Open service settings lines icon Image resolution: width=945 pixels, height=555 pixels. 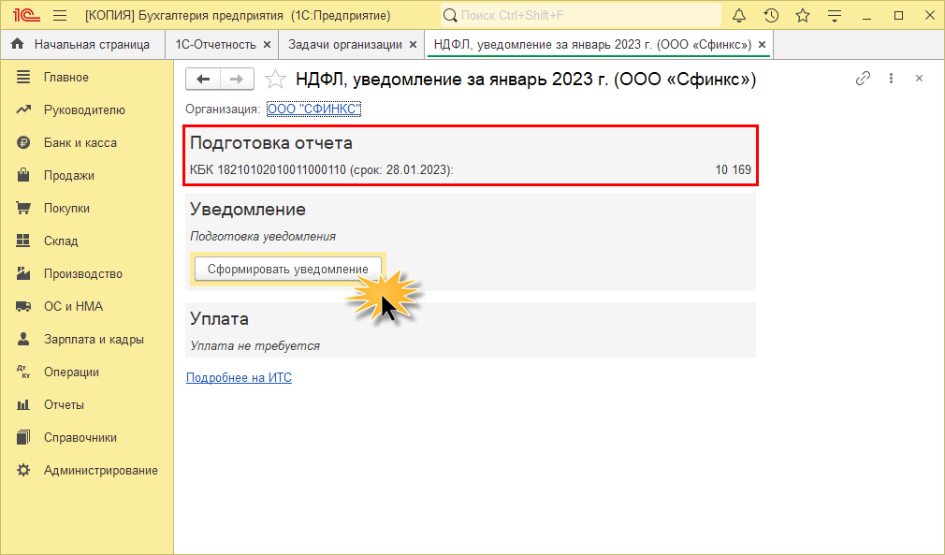[834, 16]
